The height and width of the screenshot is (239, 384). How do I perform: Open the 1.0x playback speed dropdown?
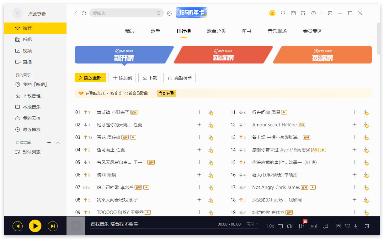[x=269, y=226]
